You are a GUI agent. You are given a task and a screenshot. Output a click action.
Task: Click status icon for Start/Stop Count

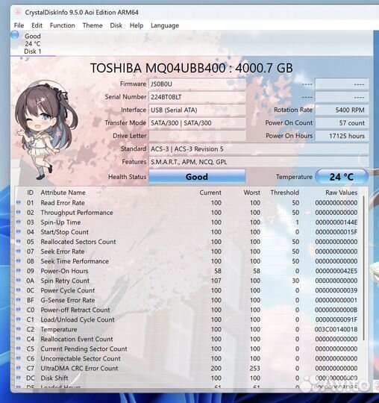pyautogui.click(x=18, y=232)
